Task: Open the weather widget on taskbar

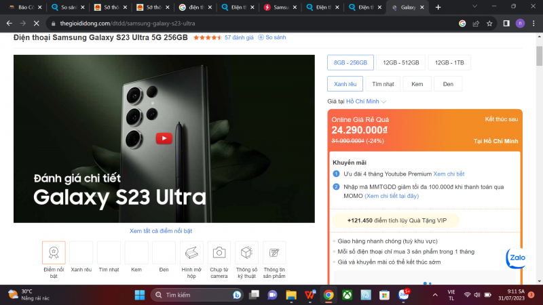Action: point(29,295)
